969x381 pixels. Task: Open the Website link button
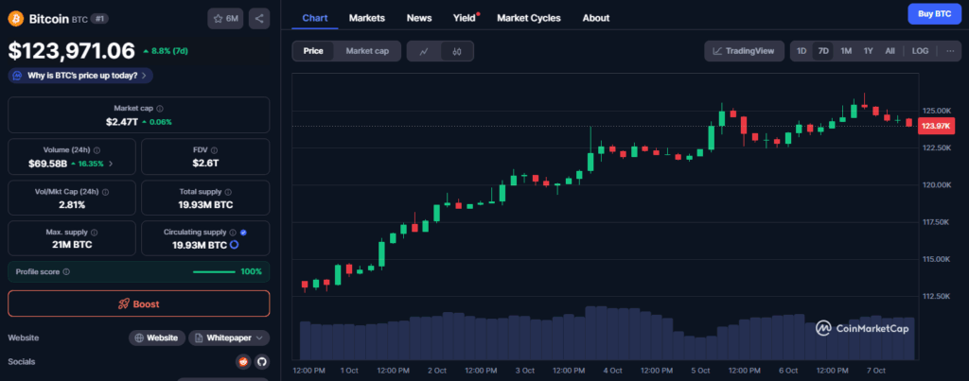pyautogui.click(x=157, y=338)
